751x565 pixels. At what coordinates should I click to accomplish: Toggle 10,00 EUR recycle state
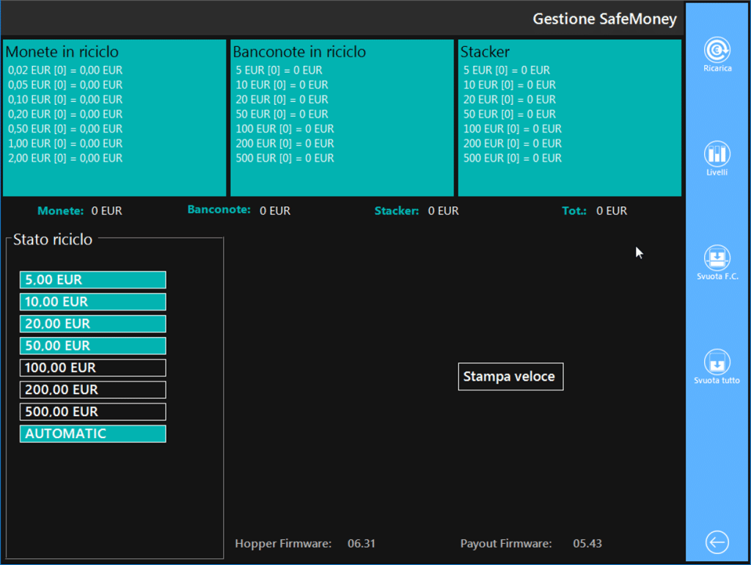pos(93,302)
